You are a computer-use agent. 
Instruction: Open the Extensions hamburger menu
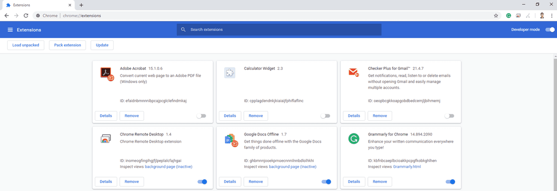[10, 30]
